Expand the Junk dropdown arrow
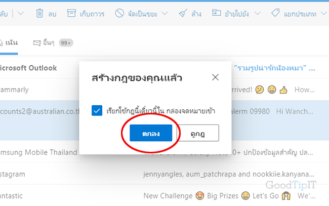Screen dimensions: 329x206 165,14
